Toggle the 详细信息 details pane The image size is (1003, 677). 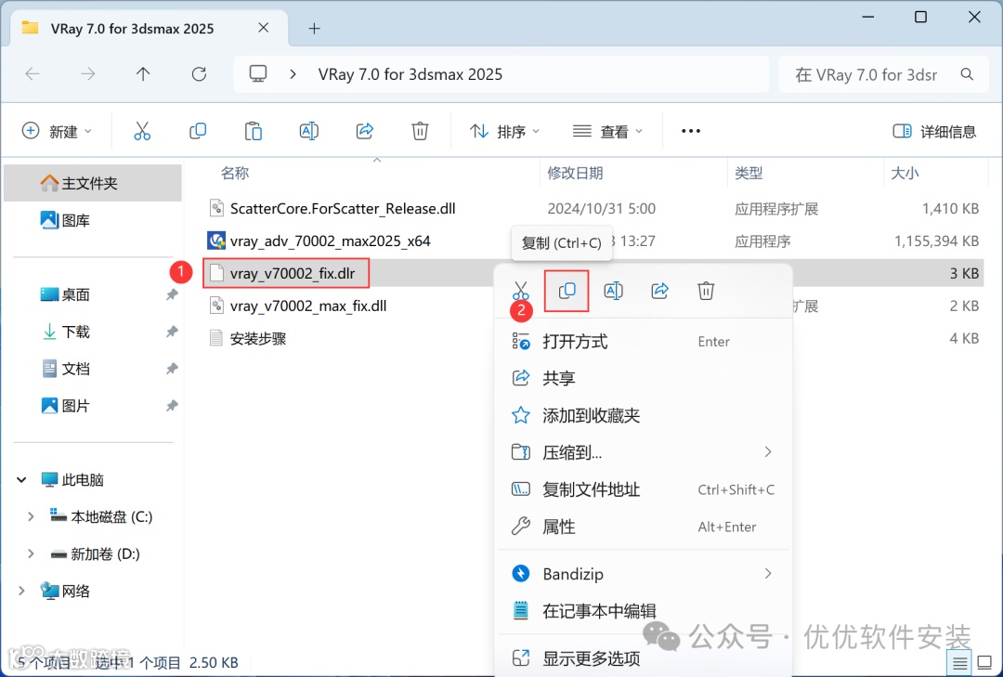pos(934,131)
